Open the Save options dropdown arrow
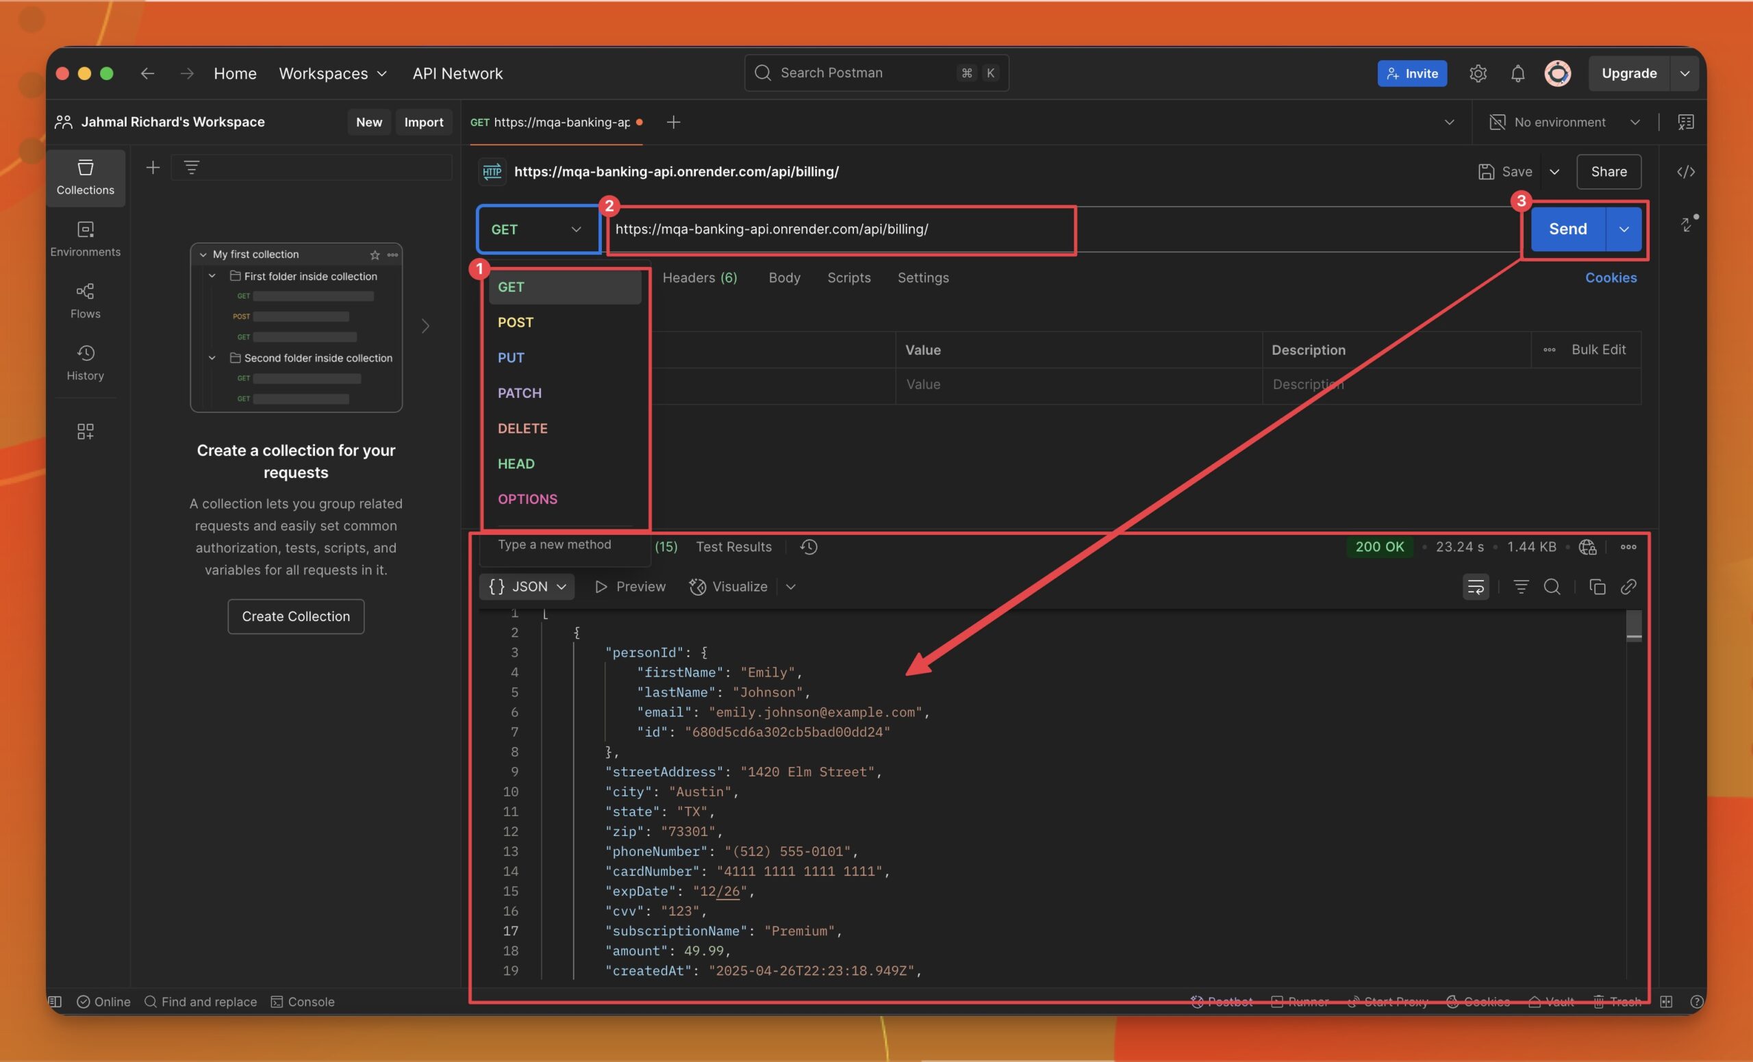Viewport: 1753px width, 1062px height. (1554, 171)
